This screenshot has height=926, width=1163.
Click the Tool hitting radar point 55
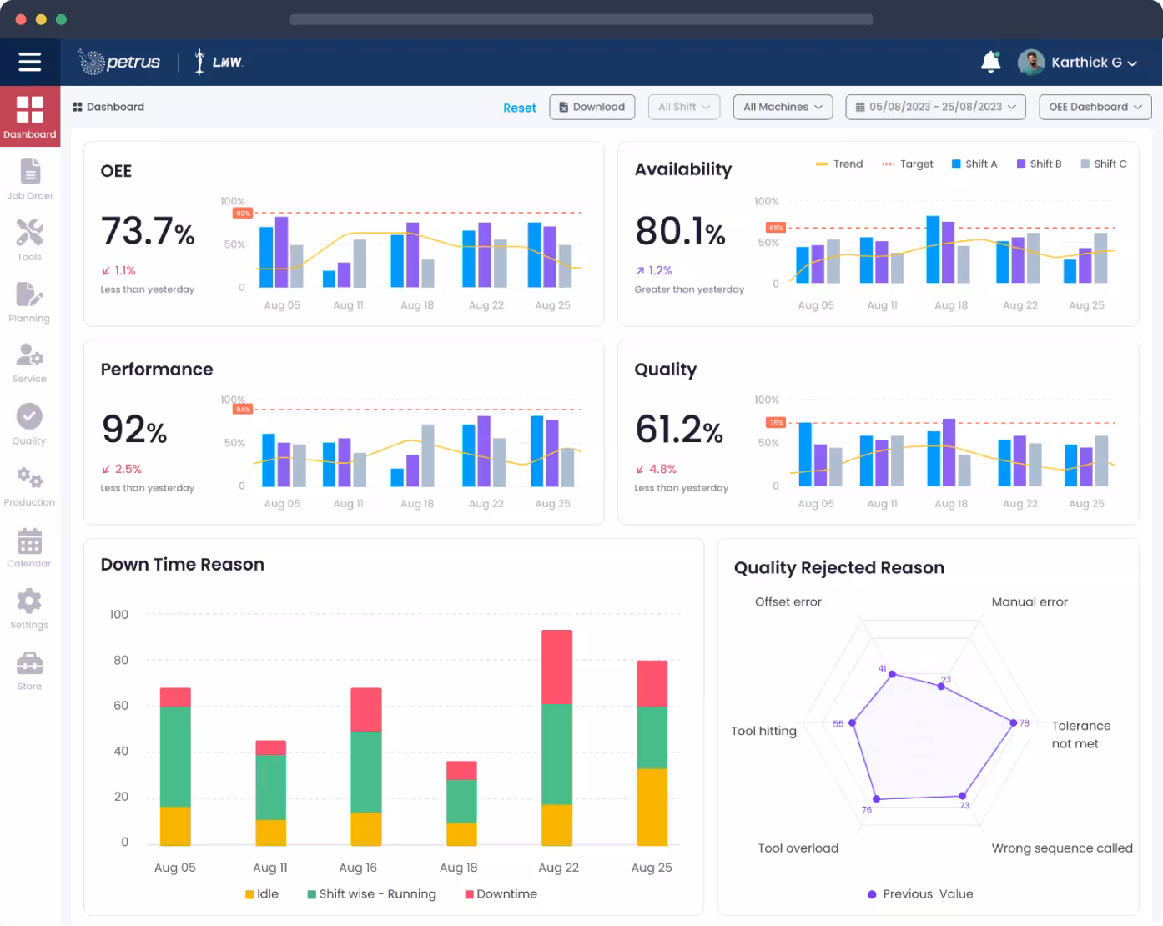(x=852, y=722)
